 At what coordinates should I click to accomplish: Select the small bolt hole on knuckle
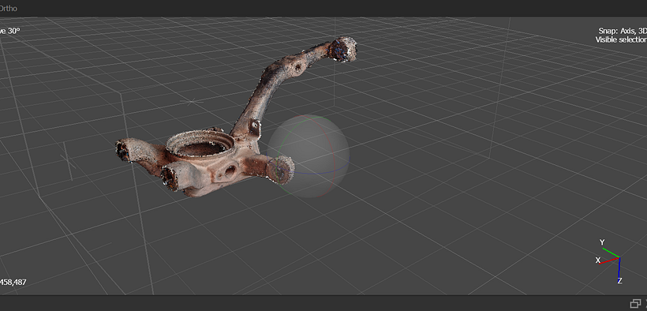pyautogui.click(x=230, y=170)
